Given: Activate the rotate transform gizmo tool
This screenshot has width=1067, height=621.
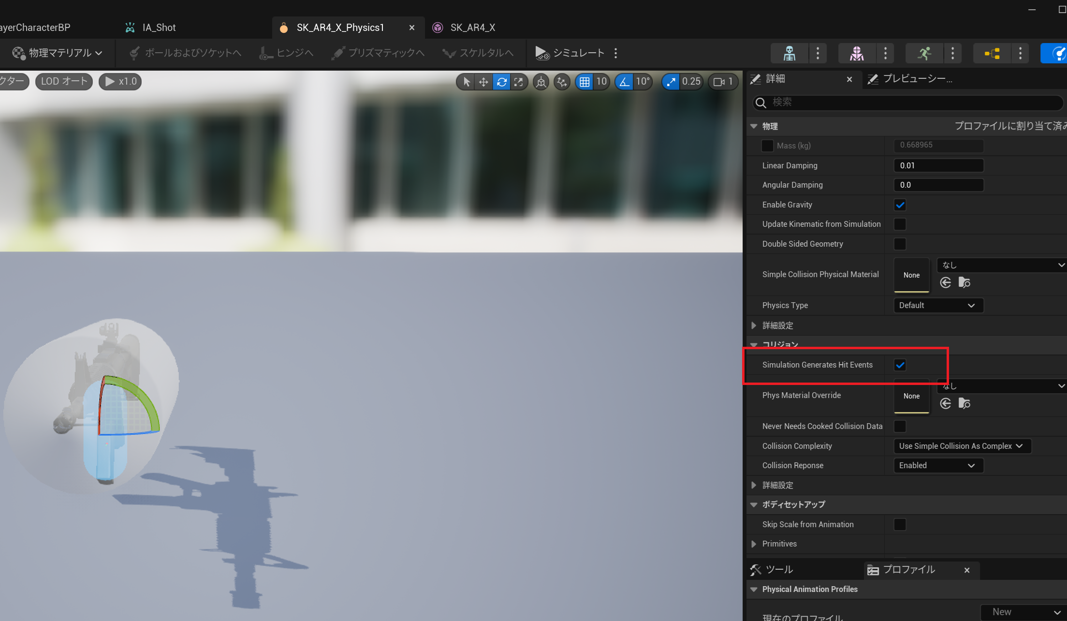Looking at the screenshot, I should (x=501, y=82).
